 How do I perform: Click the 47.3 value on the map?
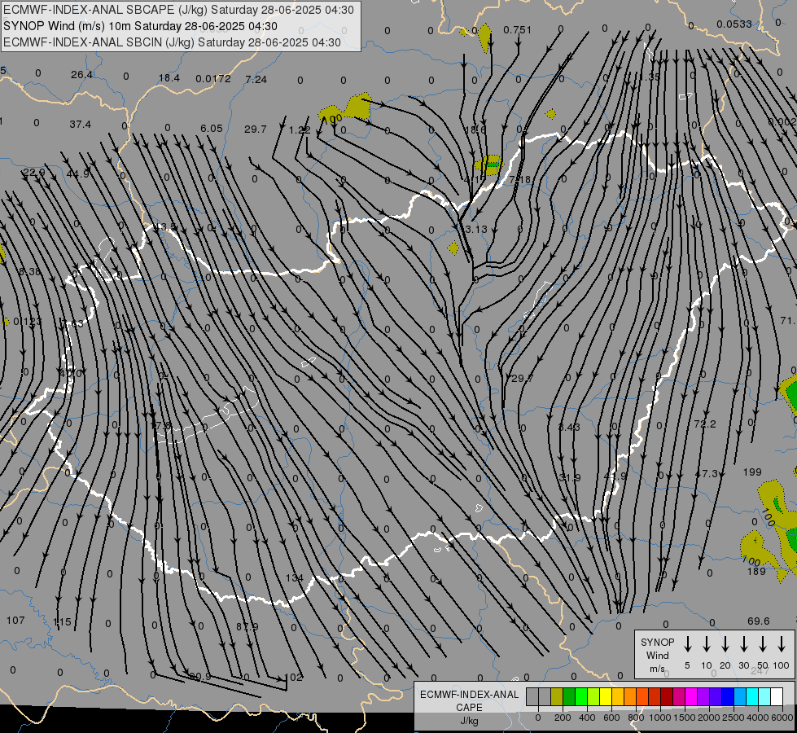[707, 473]
